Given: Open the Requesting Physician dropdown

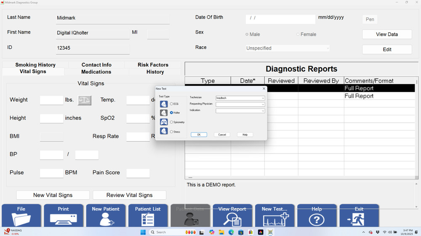Looking at the screenshot, I should [x=240, y=104].
